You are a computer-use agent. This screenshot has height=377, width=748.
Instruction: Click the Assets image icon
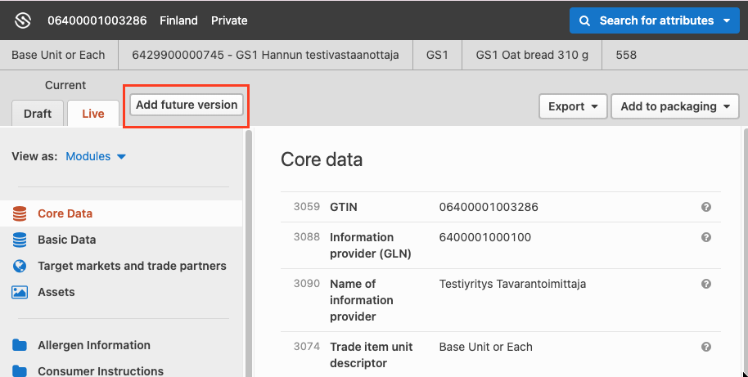[x=20, y=292]
